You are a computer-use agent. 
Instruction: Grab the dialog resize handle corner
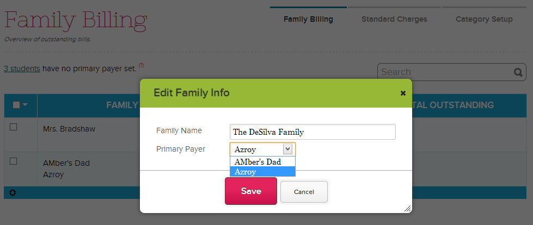pyautogui.click(x=407, y=208)
